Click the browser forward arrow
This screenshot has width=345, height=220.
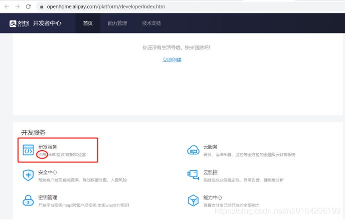pyautogui.click(x=17, y=6)
